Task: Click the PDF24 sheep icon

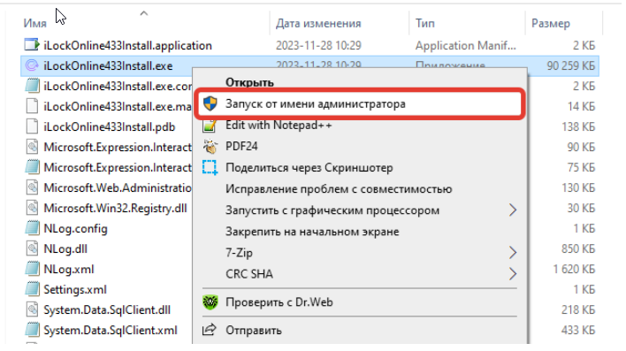Action: coord(210,147)
